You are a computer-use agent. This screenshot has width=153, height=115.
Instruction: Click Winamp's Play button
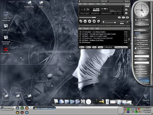point(85,21)
